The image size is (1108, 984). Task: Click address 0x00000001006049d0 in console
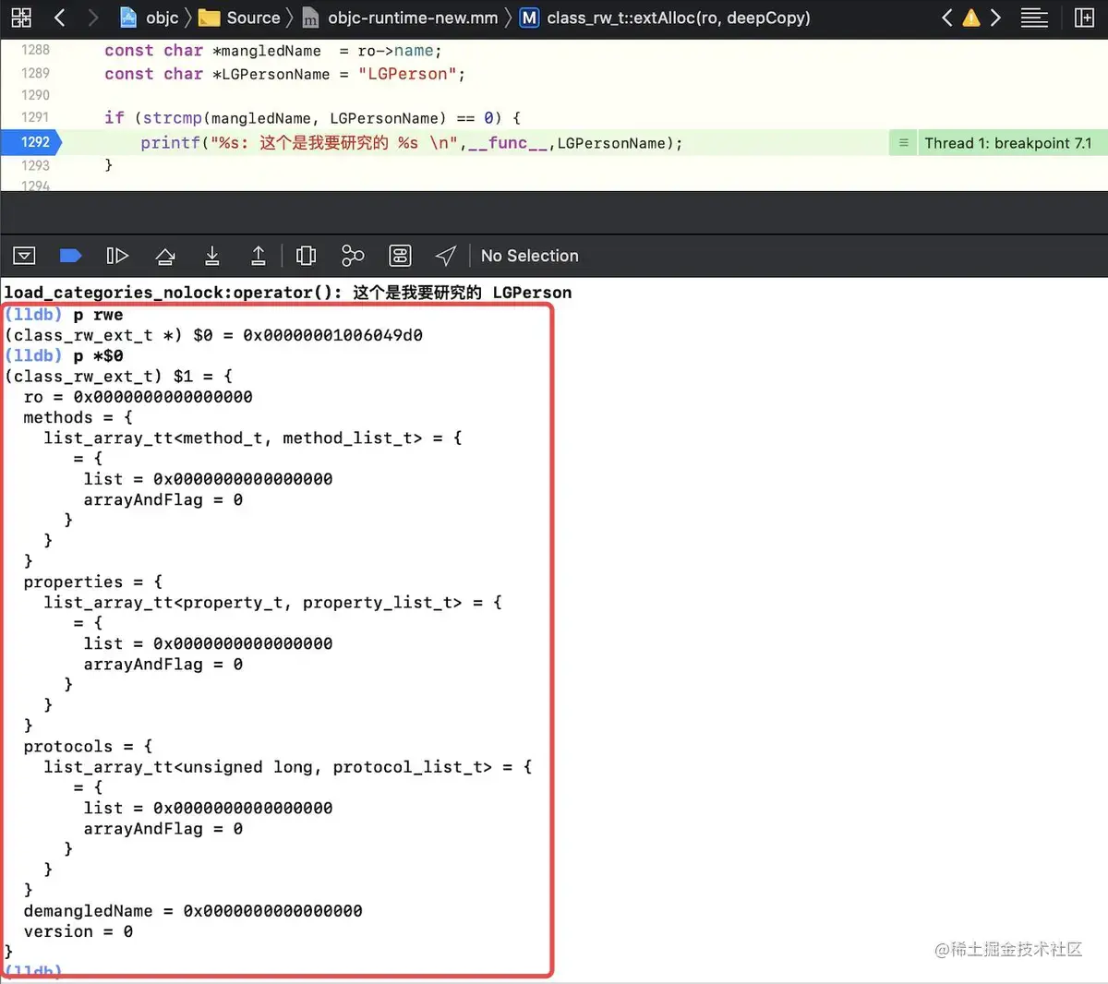(333, 335)
